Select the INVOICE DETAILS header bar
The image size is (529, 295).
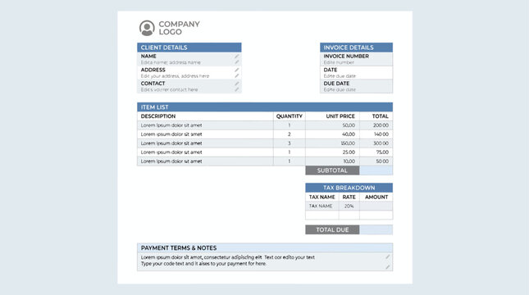click(x=356, y=48)
